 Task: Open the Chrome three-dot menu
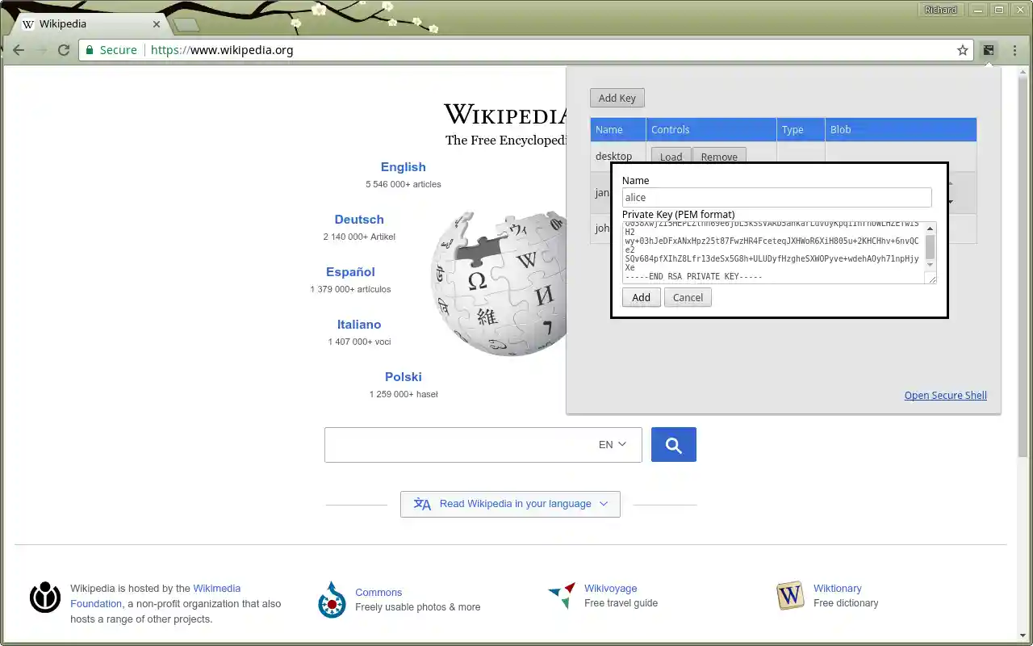(1014, 49)
